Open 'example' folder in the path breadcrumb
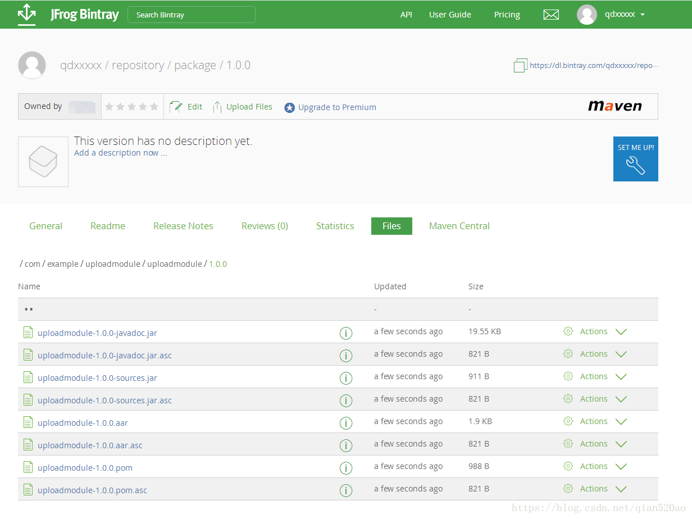The height and width of the screenshot is (519, 692). [63, 264]
